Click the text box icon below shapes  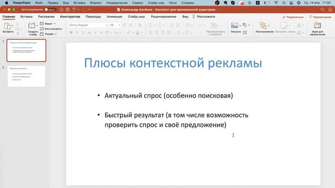tap(245, 32)
